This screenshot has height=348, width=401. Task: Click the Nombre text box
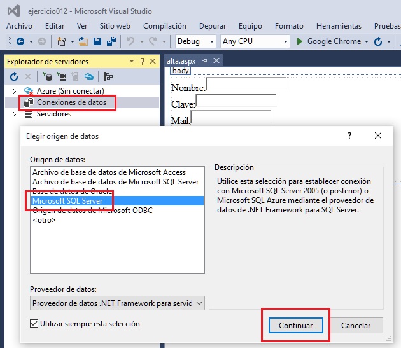click(x=246, y=84)
